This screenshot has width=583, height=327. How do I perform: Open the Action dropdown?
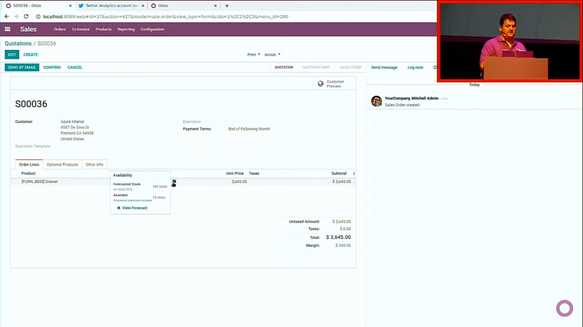pos(272,54)
